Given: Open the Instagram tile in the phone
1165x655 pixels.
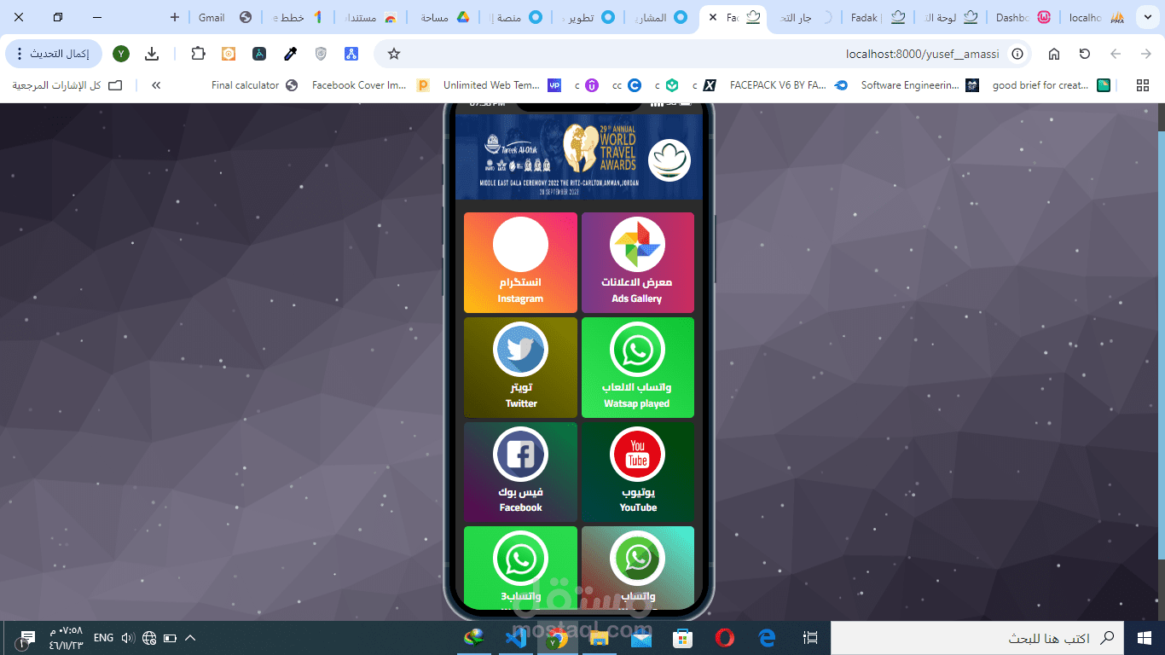Looking at the screenshot, I should pyautogui.click(x=520, y=263).
